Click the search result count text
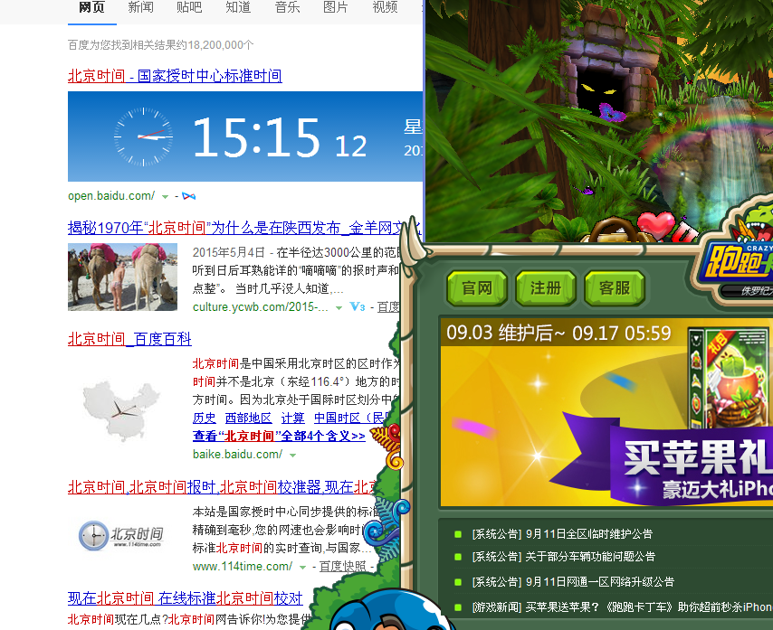The height and width of the screenshot is (630, 773). pyautogui.click(x=161, y=45)
